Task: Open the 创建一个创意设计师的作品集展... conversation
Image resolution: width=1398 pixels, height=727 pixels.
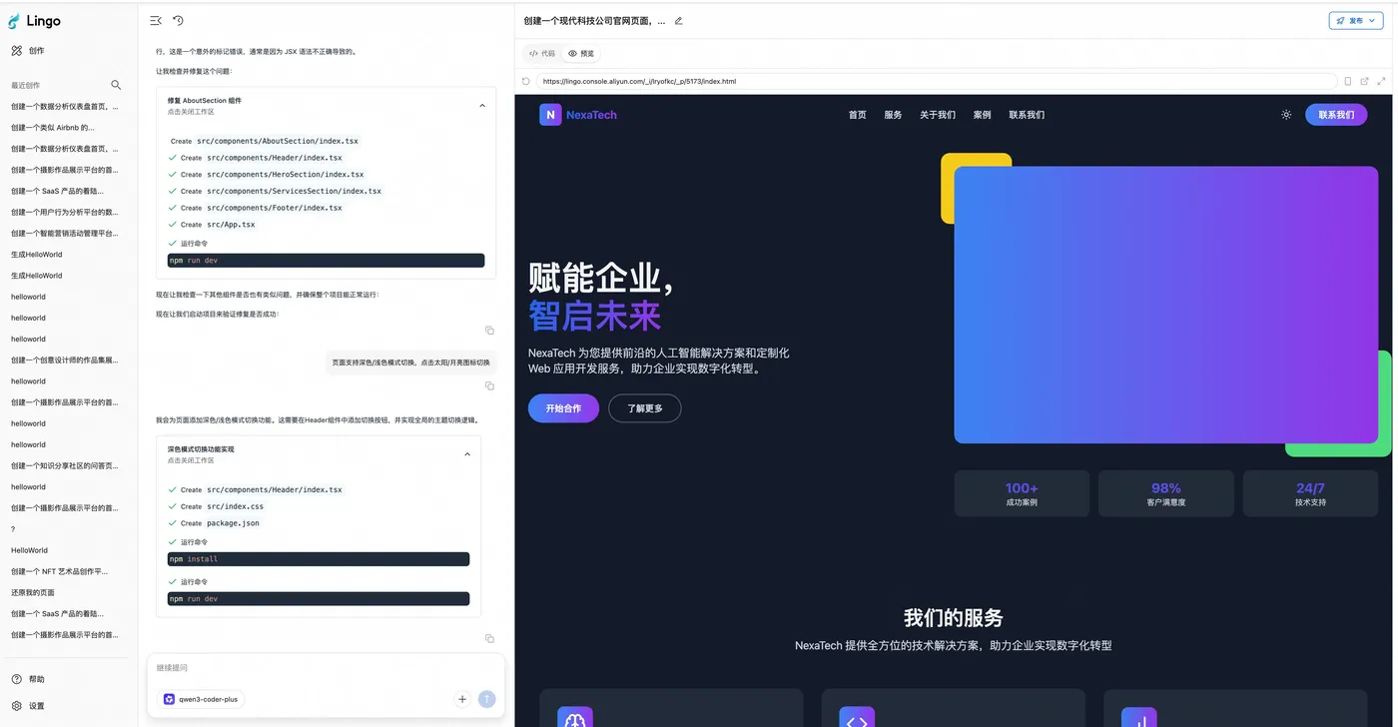Action: coord(64,360)
